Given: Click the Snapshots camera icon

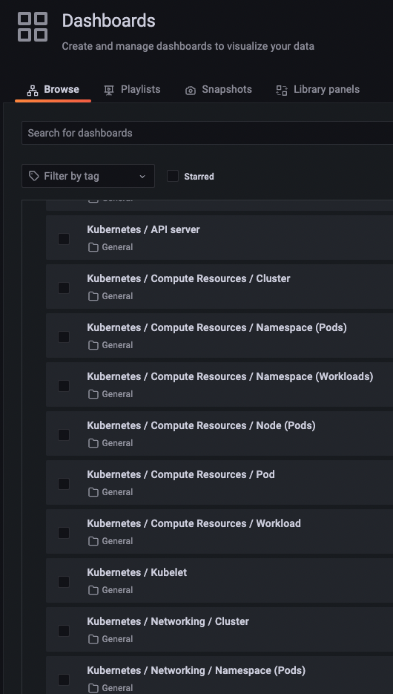Looking at the screenshot, I should [x=191, y=91].
